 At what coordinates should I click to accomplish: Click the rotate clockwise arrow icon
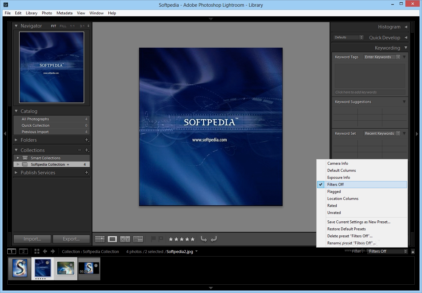pos(214,239)
